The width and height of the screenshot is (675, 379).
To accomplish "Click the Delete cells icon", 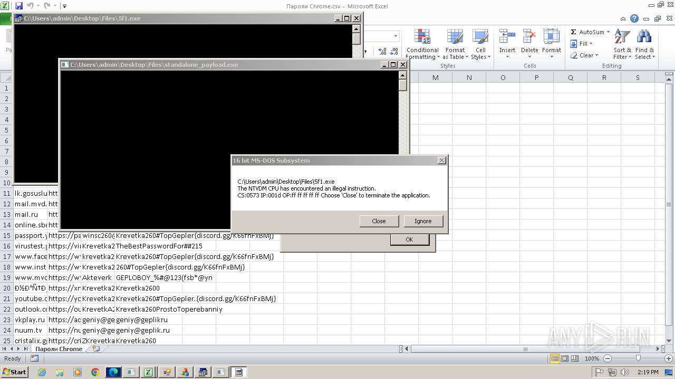I will (529, 37).
